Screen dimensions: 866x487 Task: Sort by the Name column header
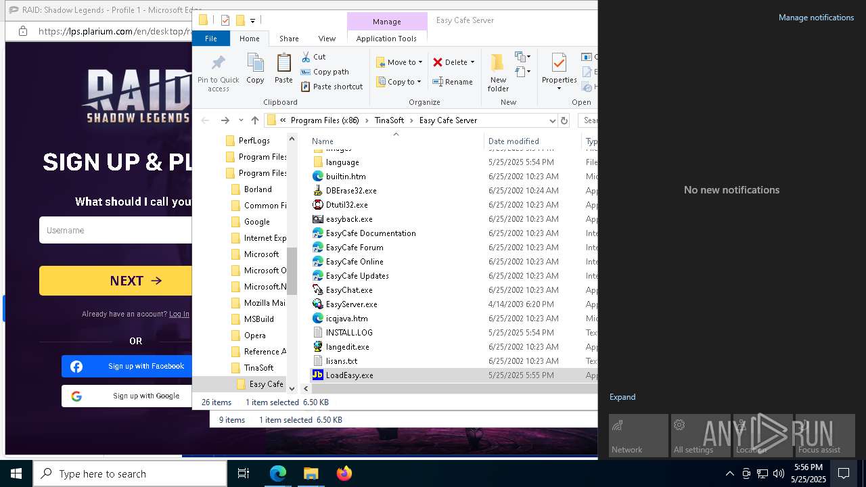coord(322,141)
